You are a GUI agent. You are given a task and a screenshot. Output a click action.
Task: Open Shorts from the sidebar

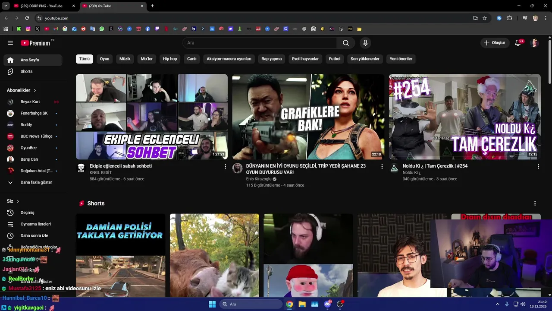[33, 71]
